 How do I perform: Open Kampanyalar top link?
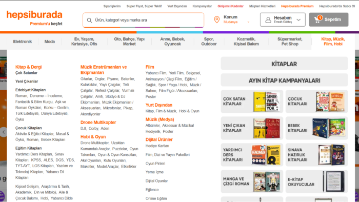click(x=202, y=6)
